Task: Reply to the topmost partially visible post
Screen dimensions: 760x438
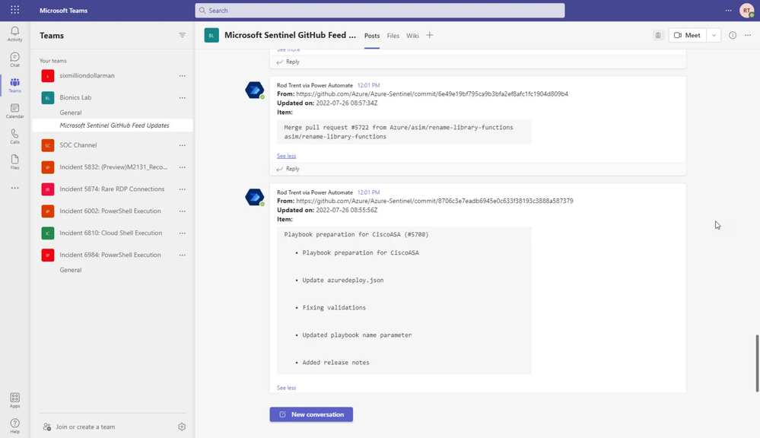Action: pos(288,62)
